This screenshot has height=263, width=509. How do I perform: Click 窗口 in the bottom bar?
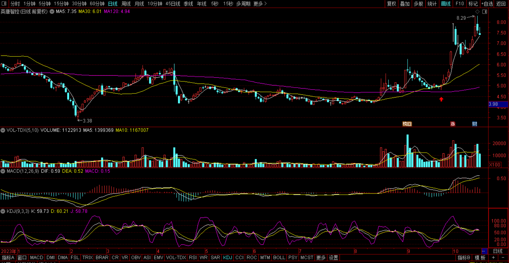click(x=22, y=258)
